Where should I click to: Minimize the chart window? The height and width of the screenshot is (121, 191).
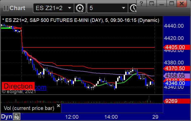[162, 4]
